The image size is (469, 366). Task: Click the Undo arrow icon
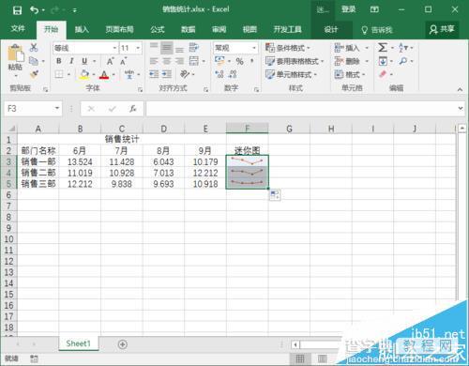(x=34, y=10)
